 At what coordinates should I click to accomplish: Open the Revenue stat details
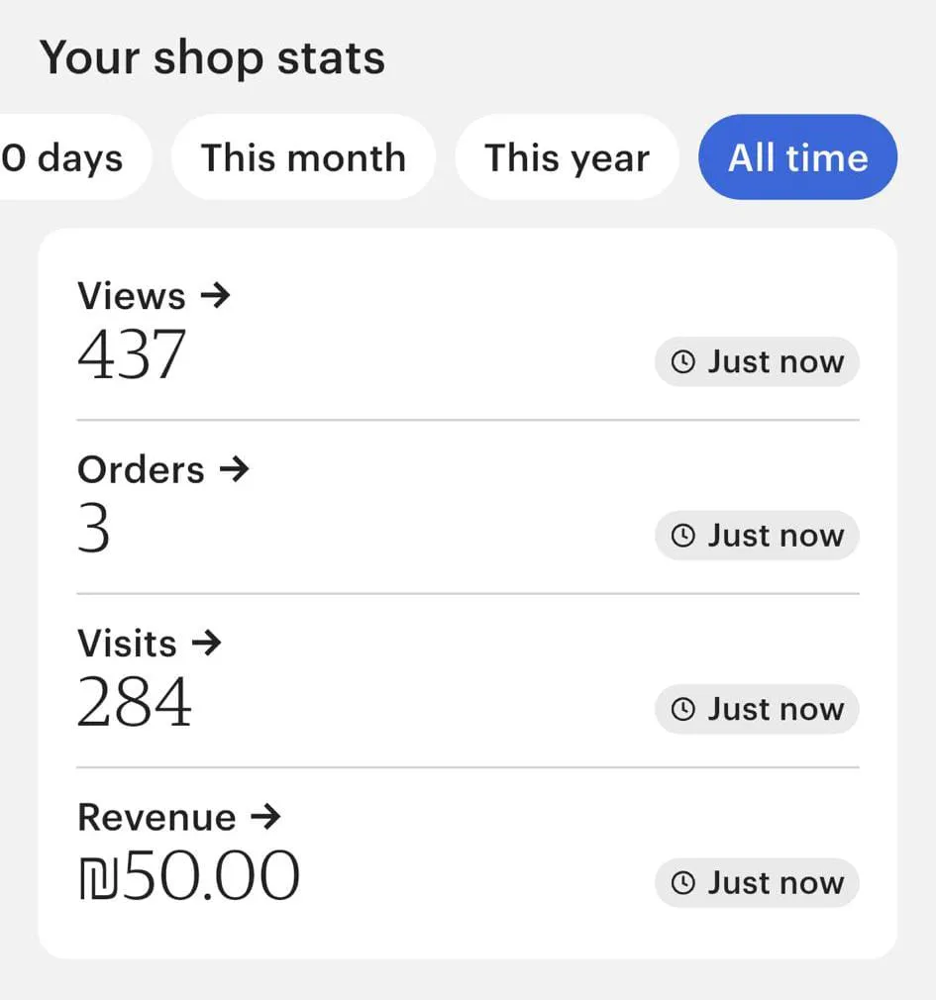(157, 817)
